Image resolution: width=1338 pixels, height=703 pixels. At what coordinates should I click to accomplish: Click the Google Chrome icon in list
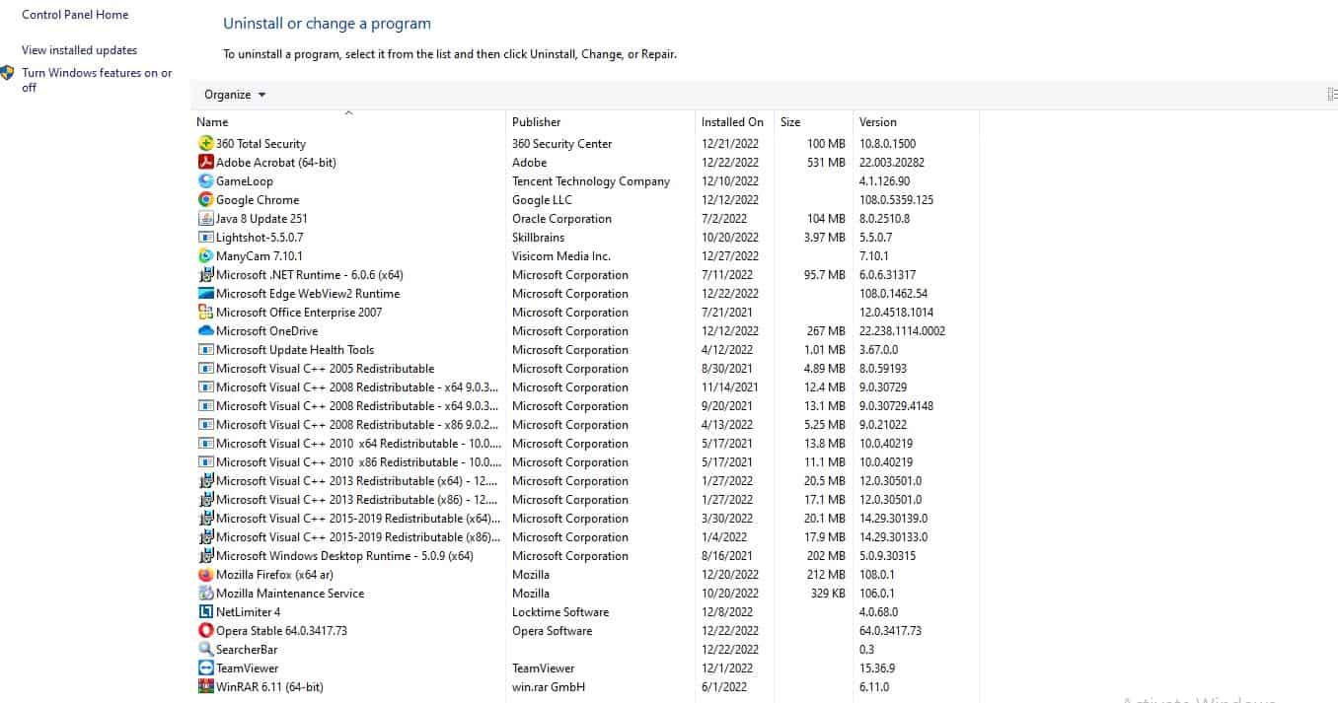[x=206, y=200]
